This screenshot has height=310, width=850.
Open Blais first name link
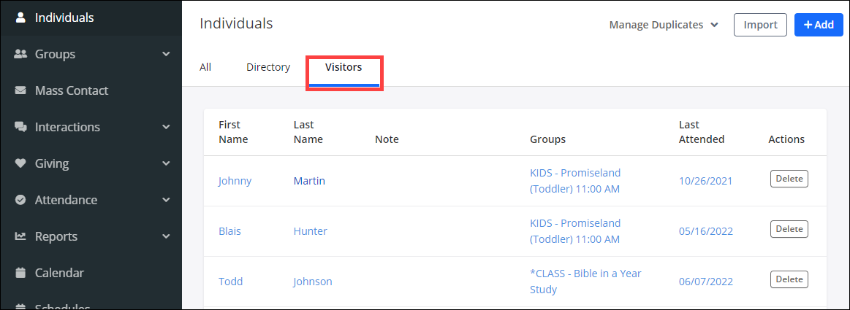pyautogui.click(x=229, y=231)
